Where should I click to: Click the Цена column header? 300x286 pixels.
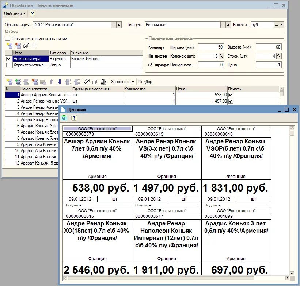point(201,89)
